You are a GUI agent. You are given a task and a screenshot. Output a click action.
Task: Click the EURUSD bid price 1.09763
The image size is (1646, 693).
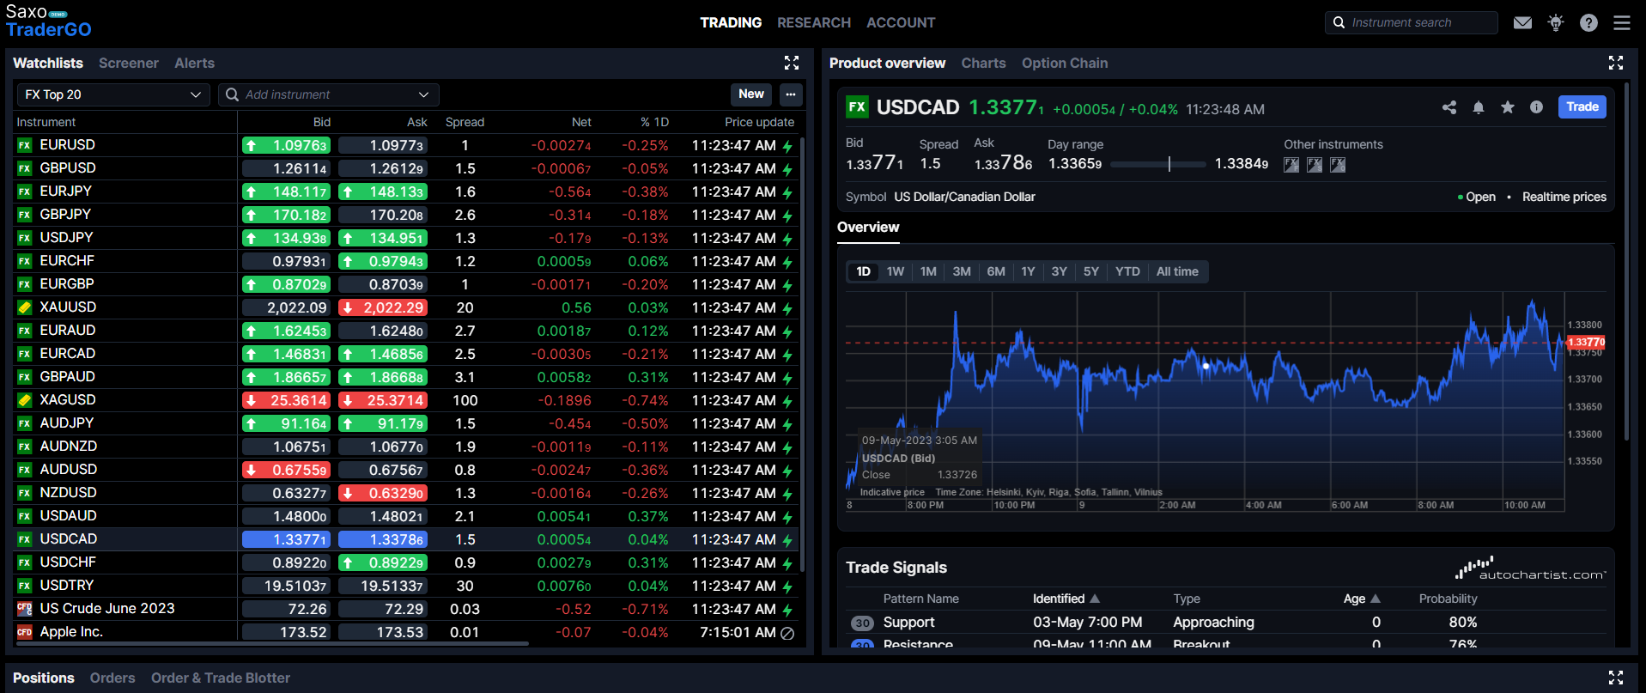(x=287, y=145)
